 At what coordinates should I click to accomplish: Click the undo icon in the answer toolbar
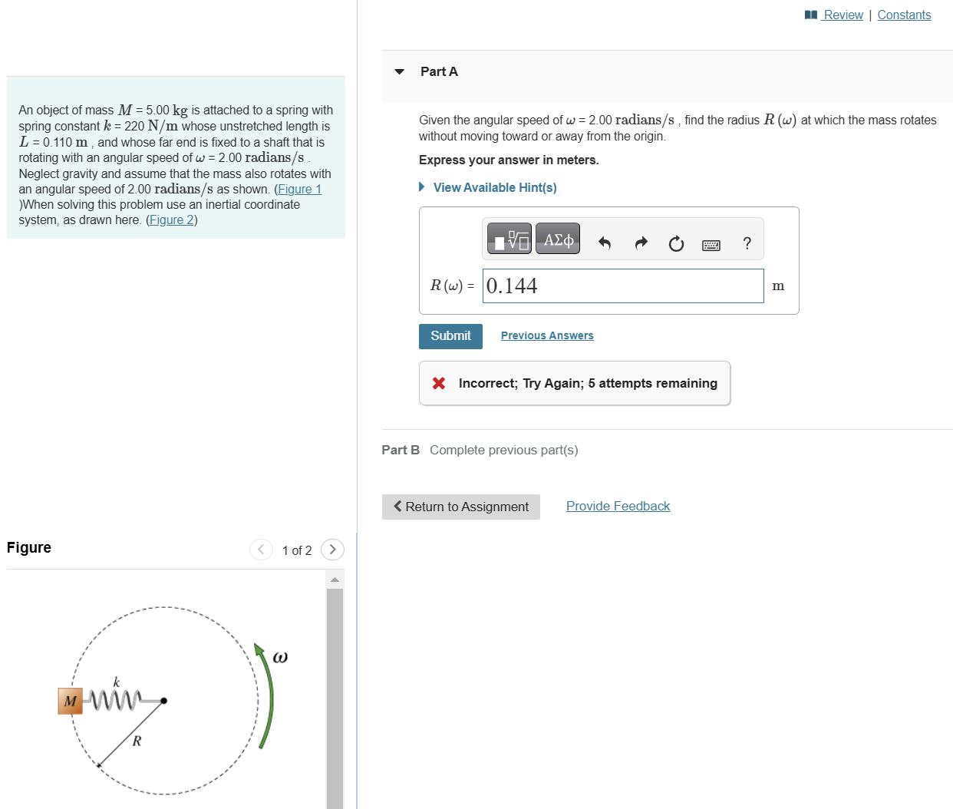605,243
